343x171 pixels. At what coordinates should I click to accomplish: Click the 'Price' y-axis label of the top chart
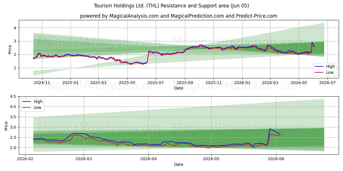tap(10, 49)
